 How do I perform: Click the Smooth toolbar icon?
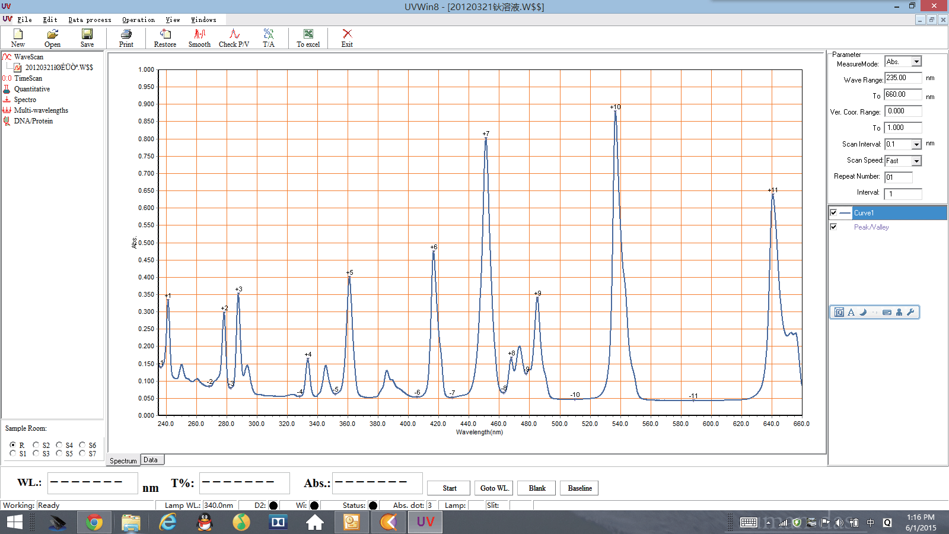pyautogui.click(x=199, y=38)
